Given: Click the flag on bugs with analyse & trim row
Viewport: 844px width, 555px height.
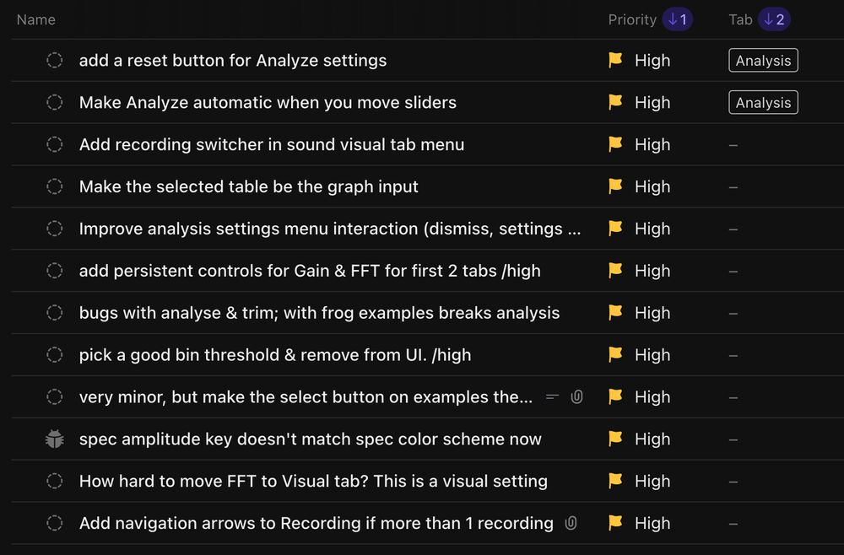Looking at the screenshot, I should pos(616,313).
